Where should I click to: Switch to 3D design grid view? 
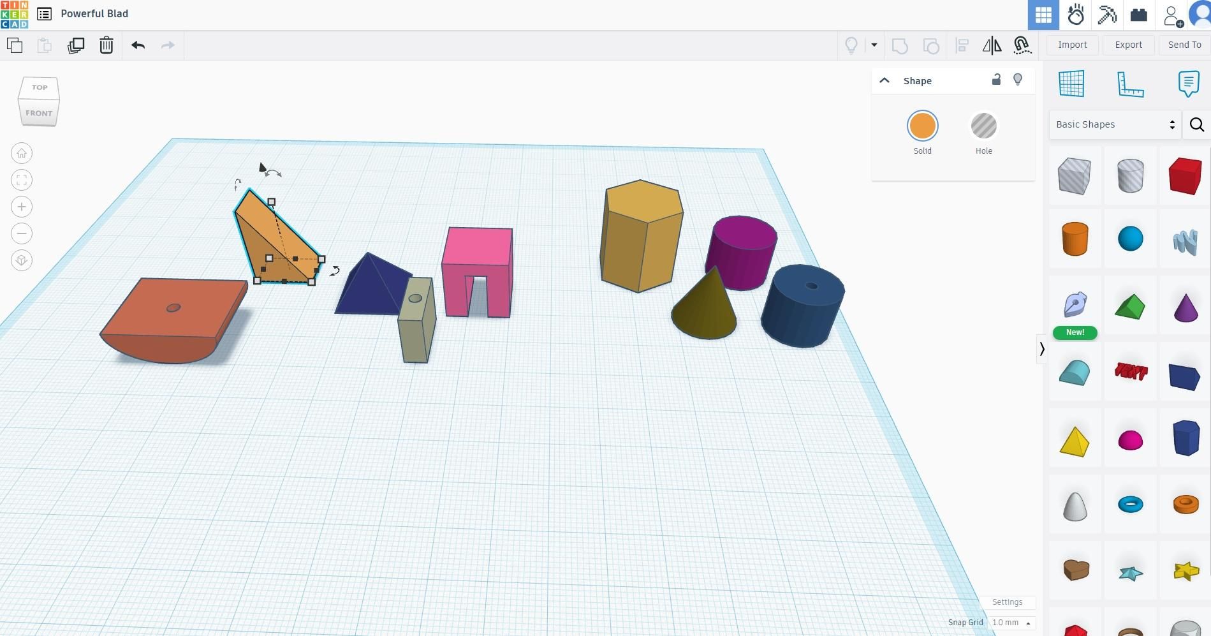click(1043, 15)
